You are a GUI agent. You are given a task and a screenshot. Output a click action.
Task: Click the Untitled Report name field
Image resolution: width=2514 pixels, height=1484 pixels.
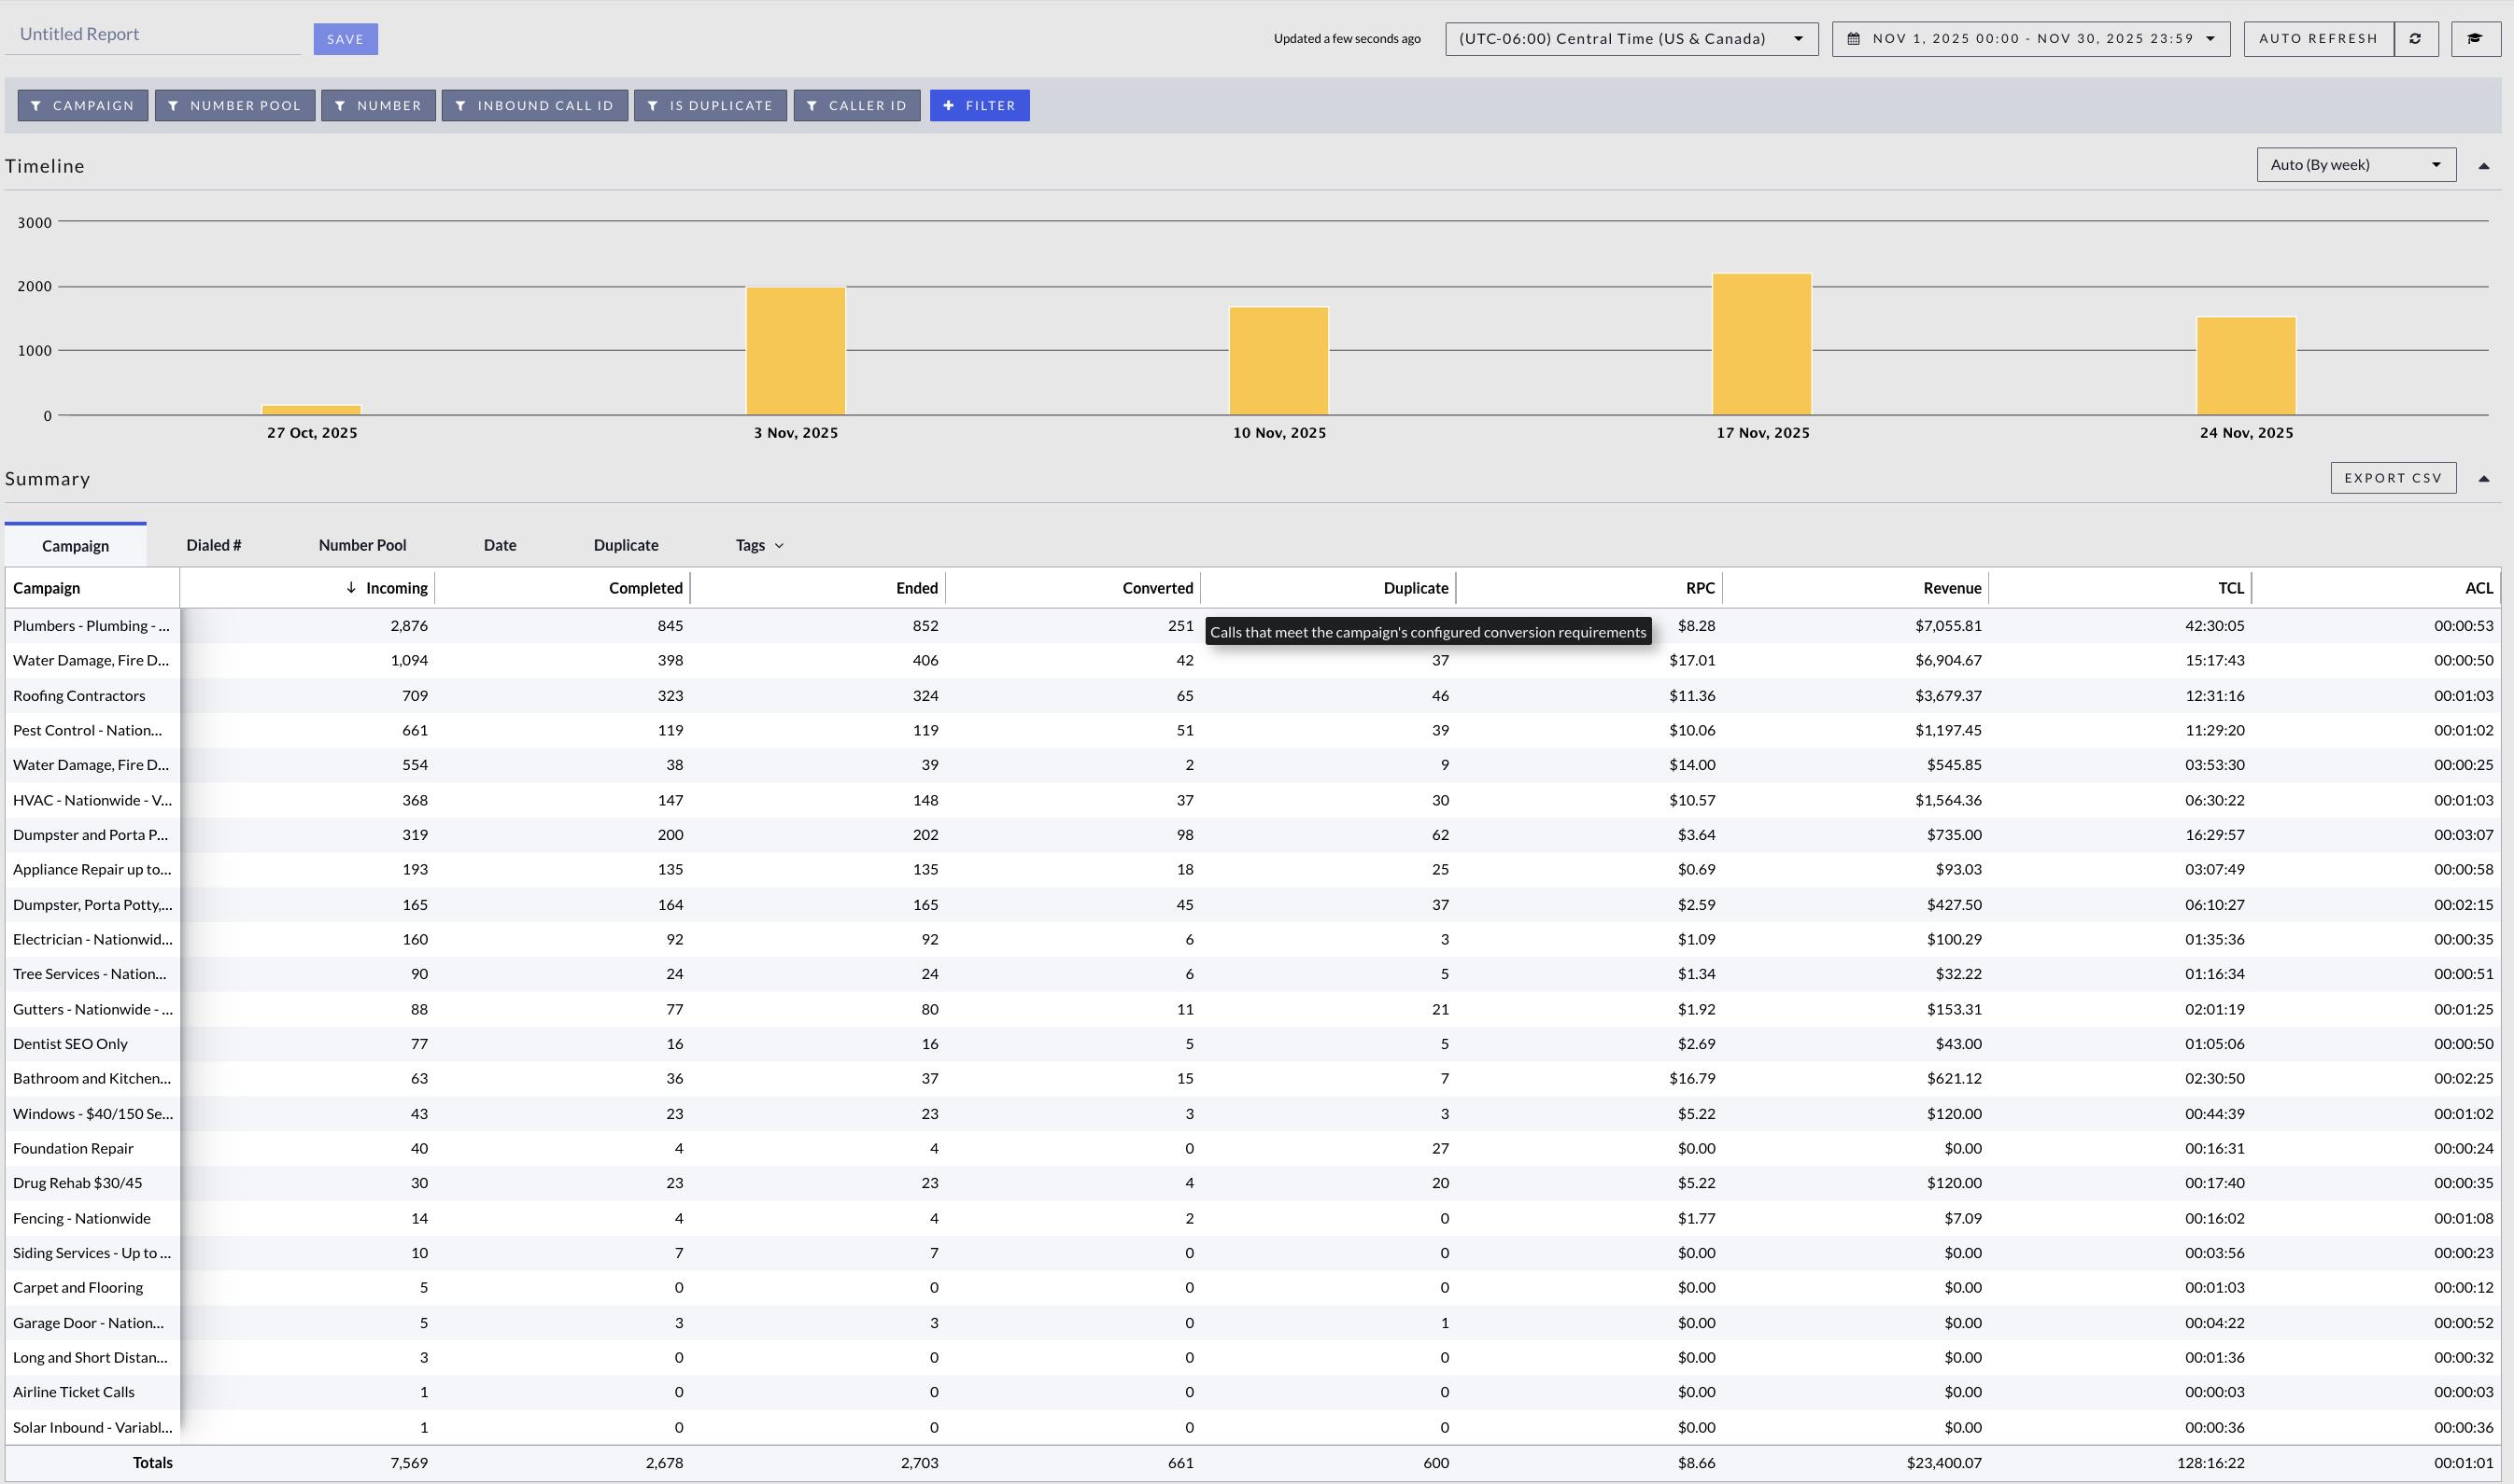click(152, 34)
